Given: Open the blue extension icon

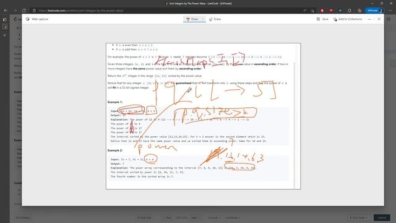Looking at the screenshot, I should tap(340, 11).
